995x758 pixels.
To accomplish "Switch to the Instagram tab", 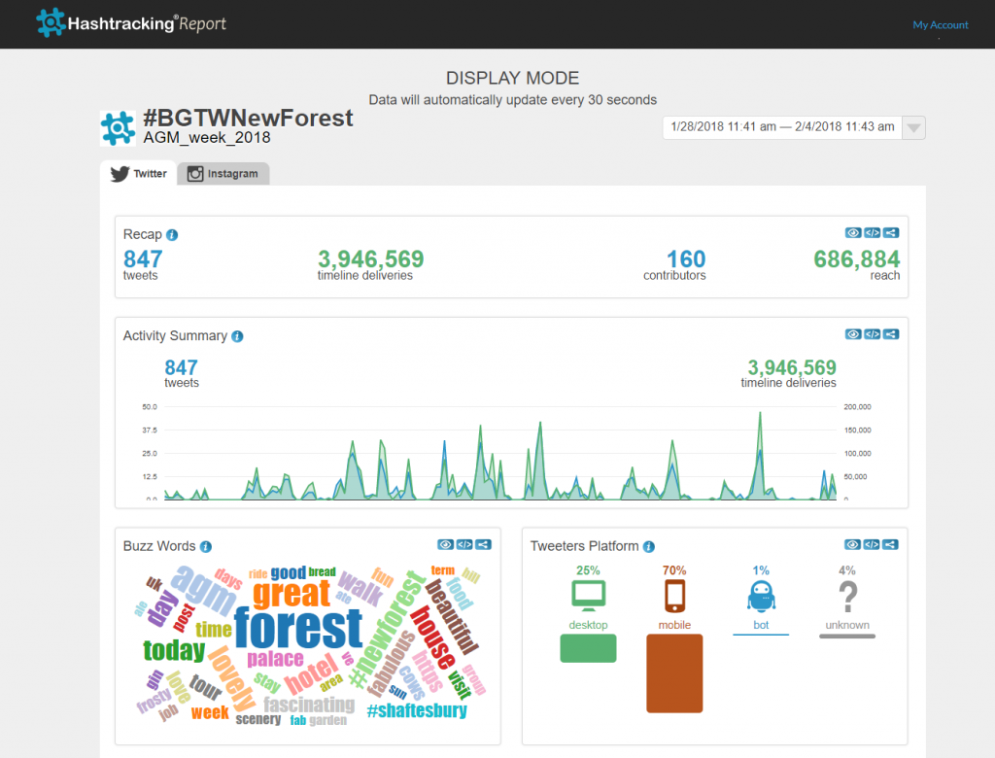I will click(223, 174).
